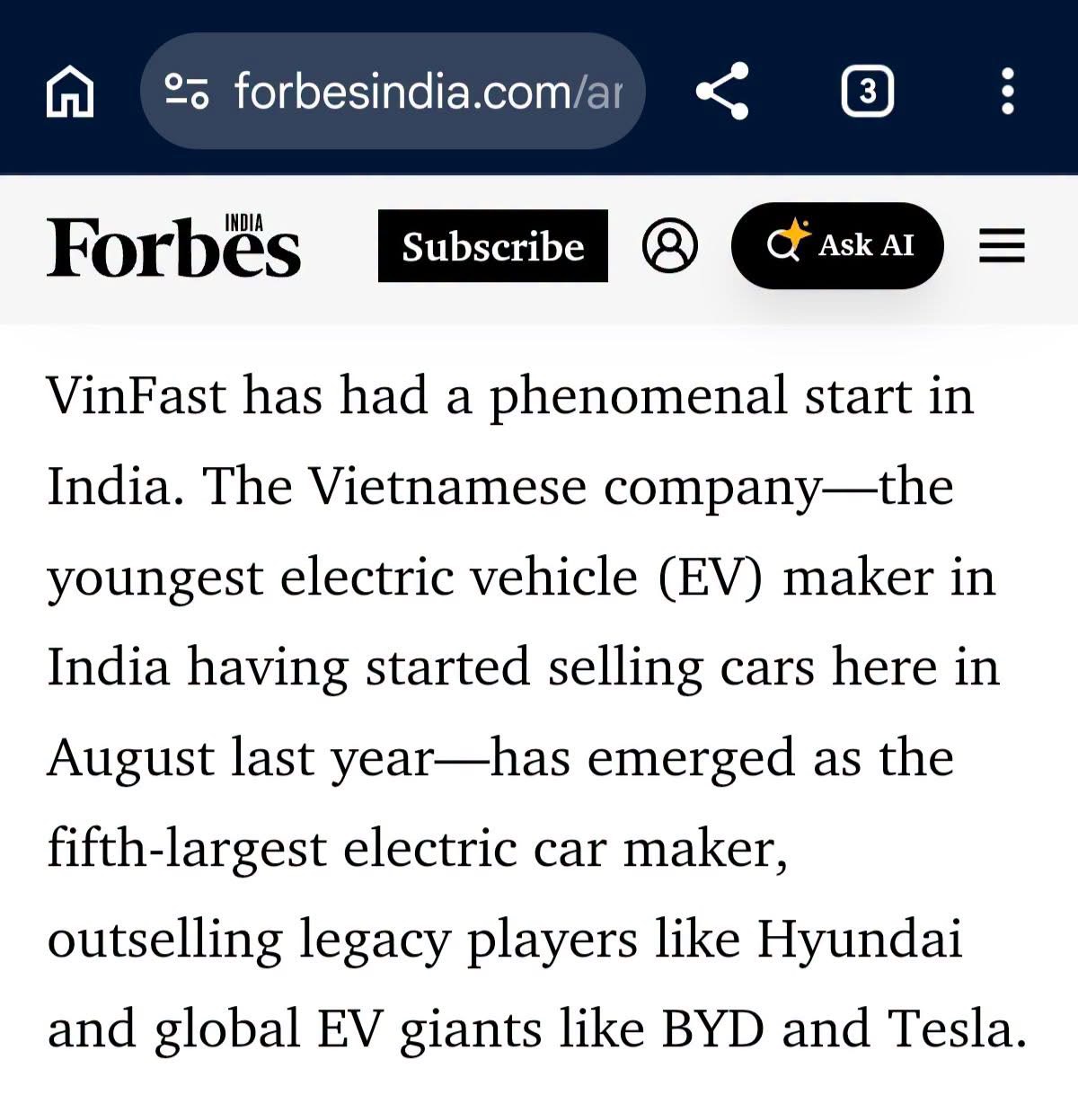Tap the word August in article
The height and width of the screenshot is (1112, 1078).
[130, 759]
